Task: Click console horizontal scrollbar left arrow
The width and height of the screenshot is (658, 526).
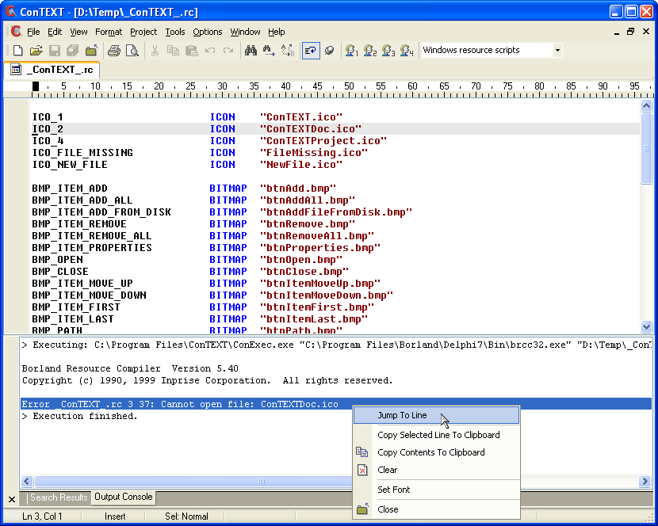Action: 27,481
